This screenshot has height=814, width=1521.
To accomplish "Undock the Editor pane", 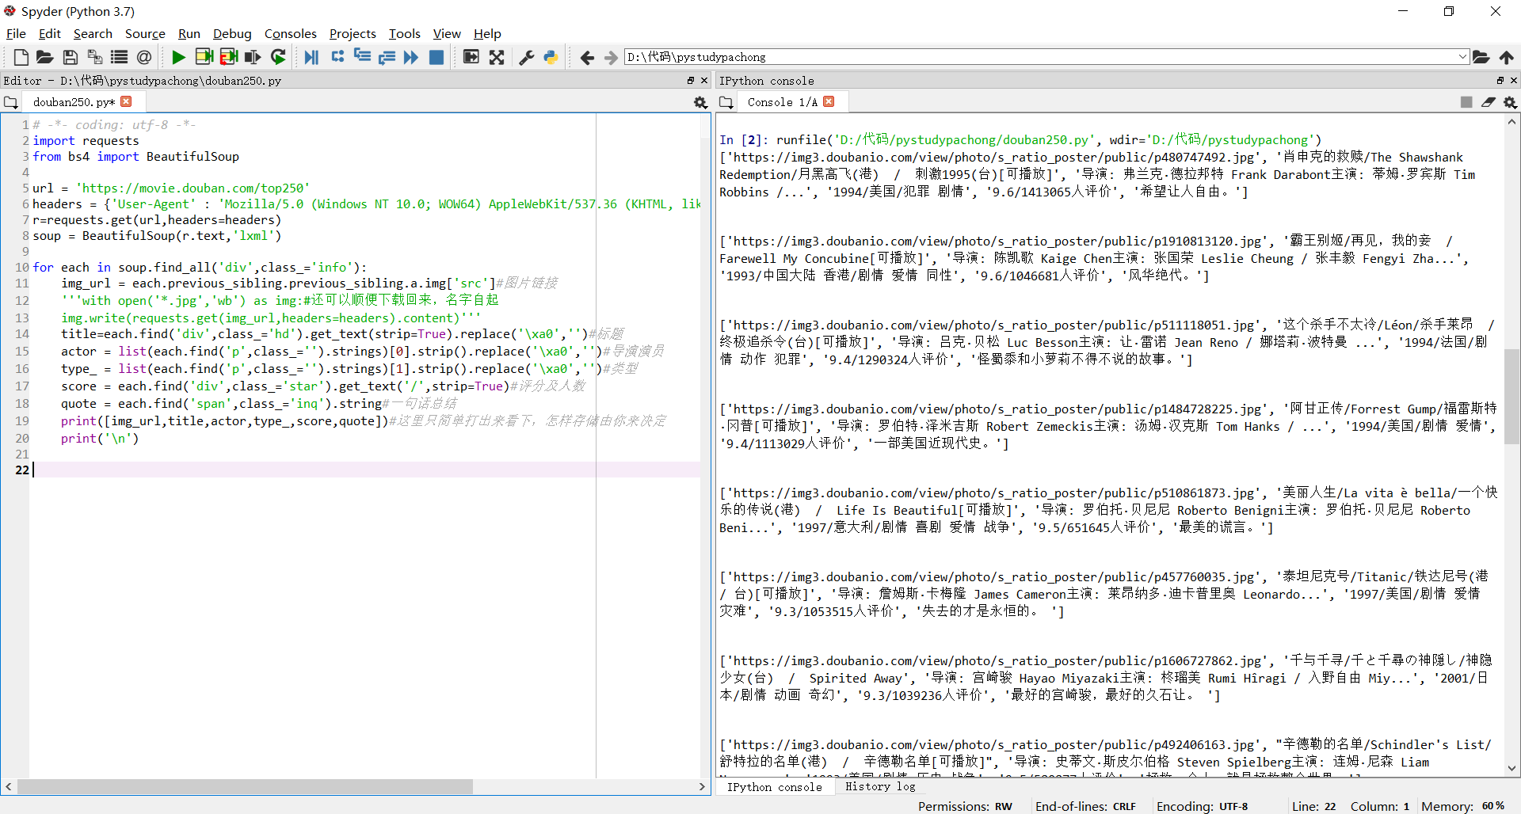I will (x=691, y=80).
